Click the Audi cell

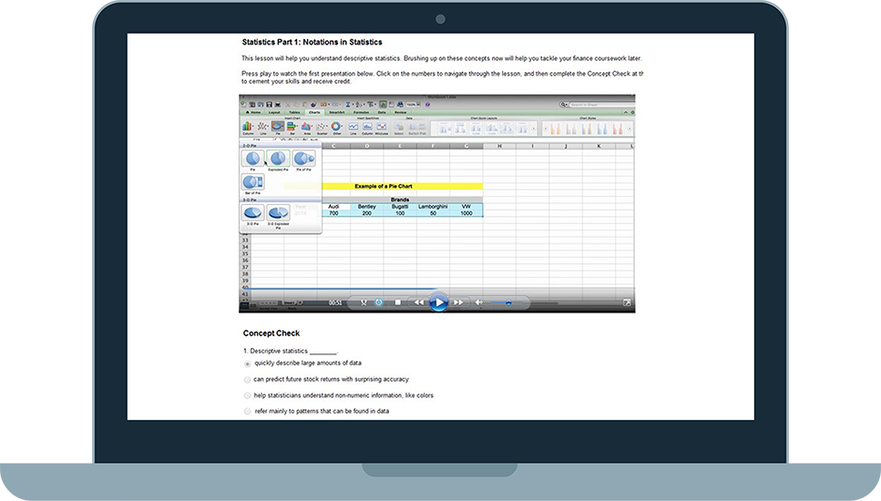pyautogui.click(x=333, y=206)
